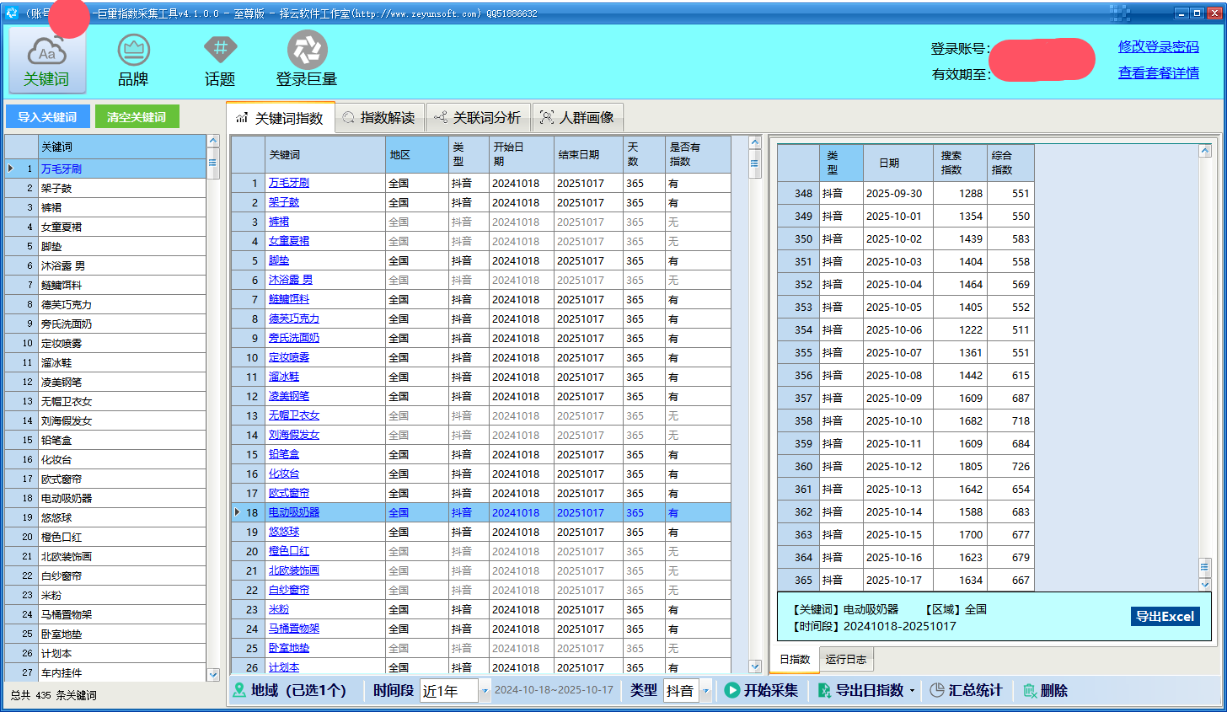Open the 修改登录密码 link
Viewport: 1227px width, 712px height.
coord(1158,46)
